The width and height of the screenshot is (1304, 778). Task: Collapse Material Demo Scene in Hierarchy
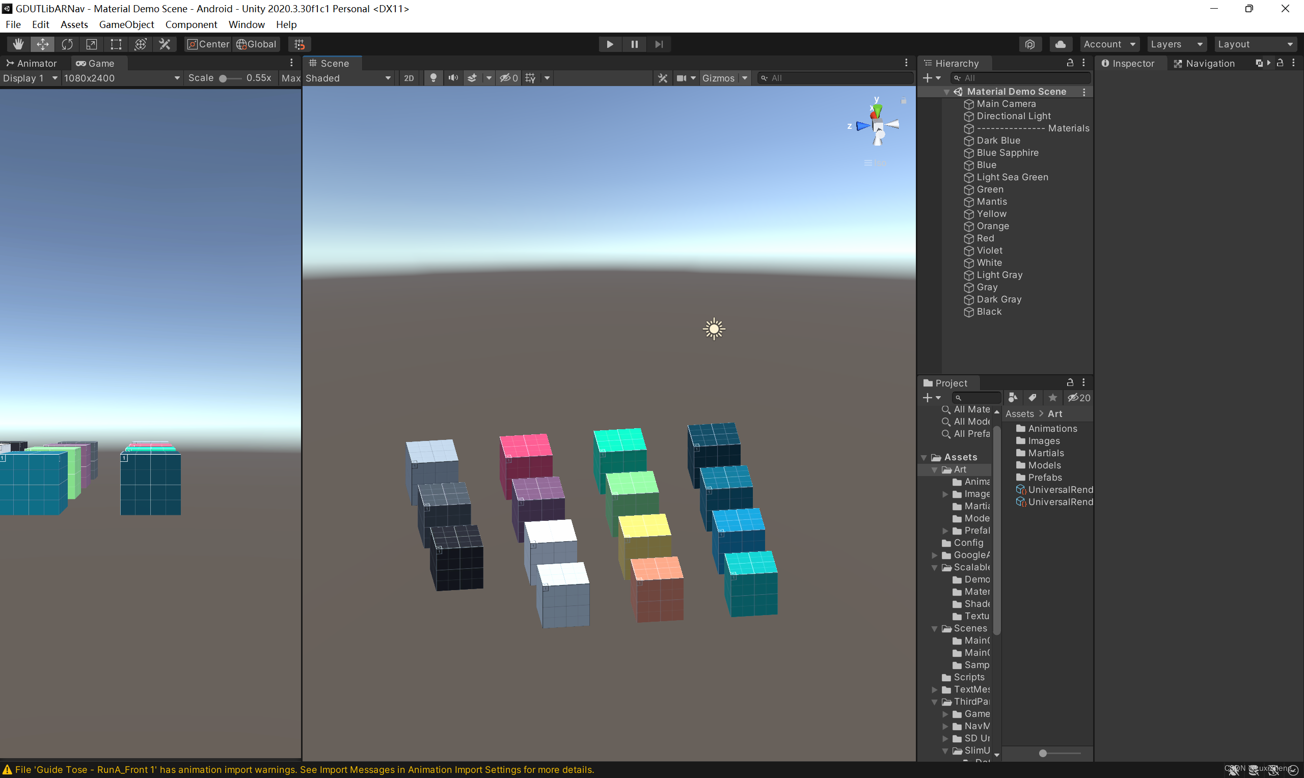coord(946,92)
